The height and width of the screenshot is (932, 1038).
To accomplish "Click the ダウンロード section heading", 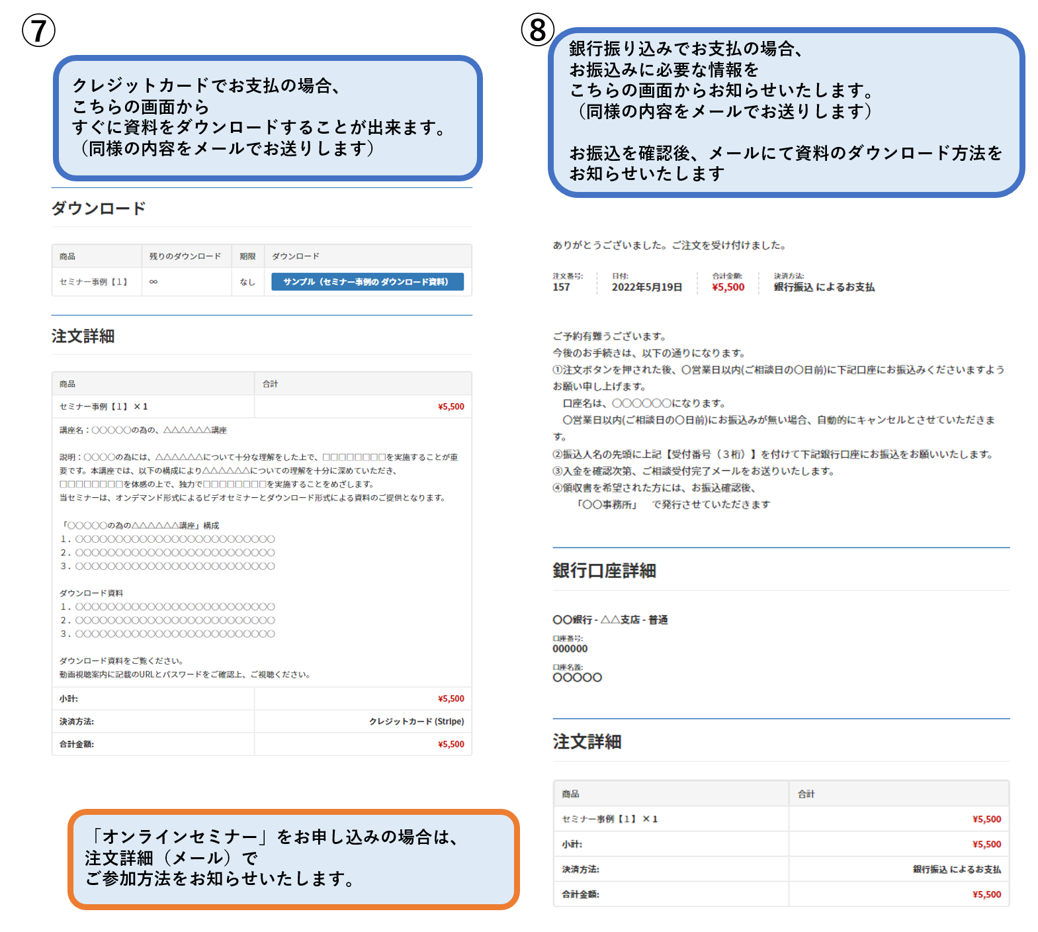I will click(x=99, y=209).
